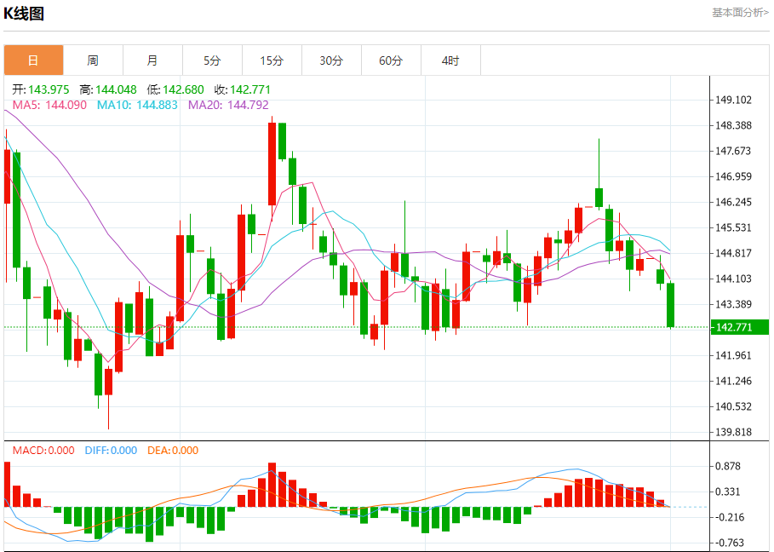Click the open price 143.975
The height and width of the screenshot is (552, 774).
[x=49, y=89]
